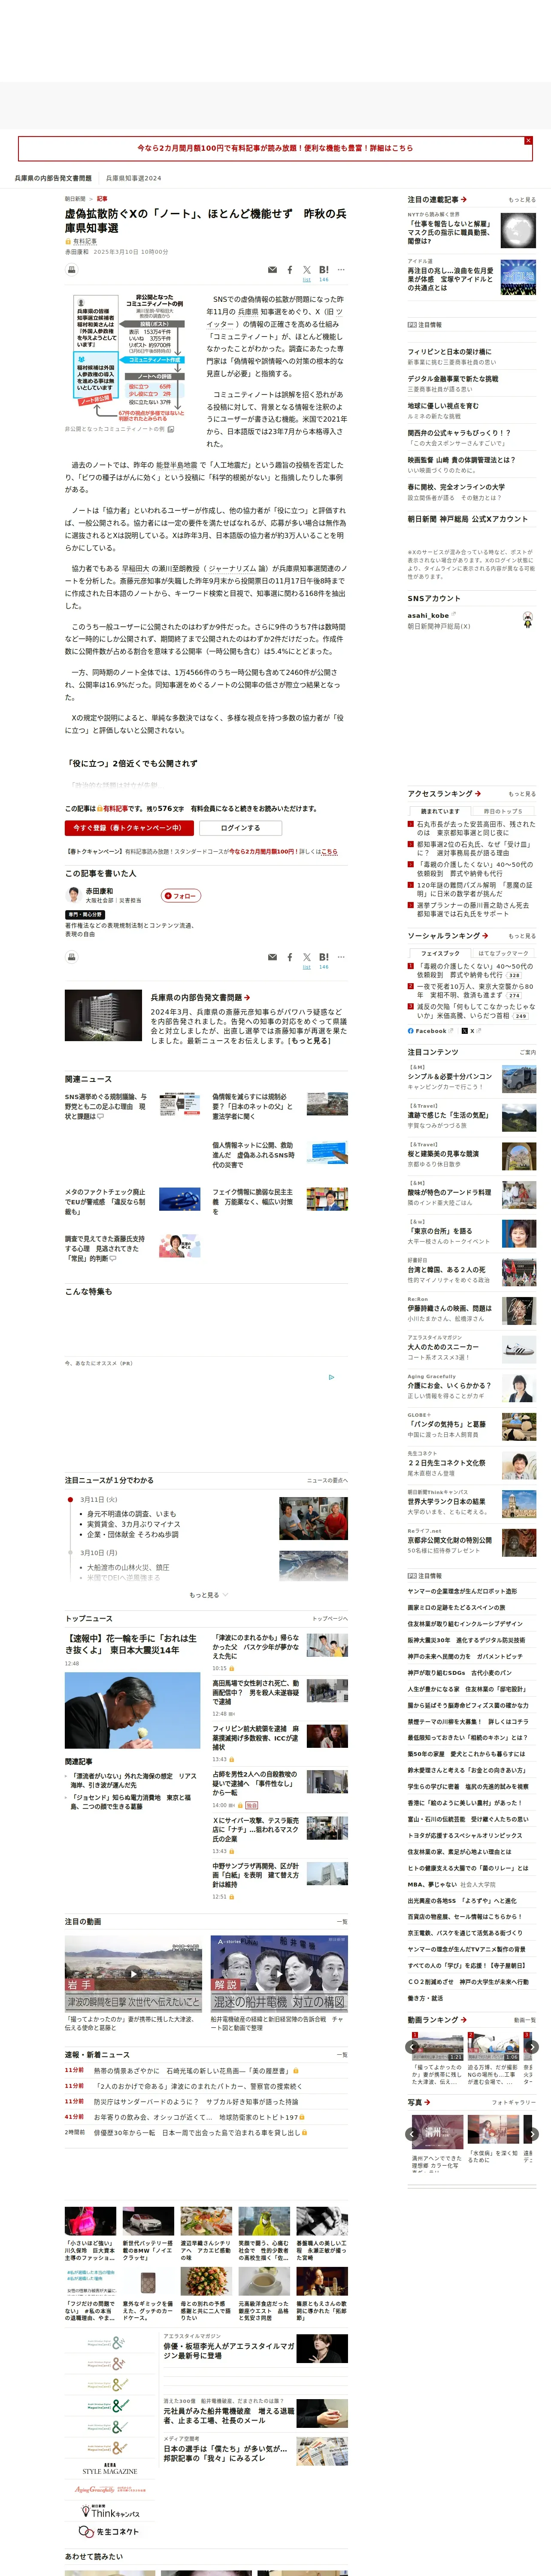Click Hatena B! bookmark icon under headline
The image size is (551, 2576).
tap(324, 270)
